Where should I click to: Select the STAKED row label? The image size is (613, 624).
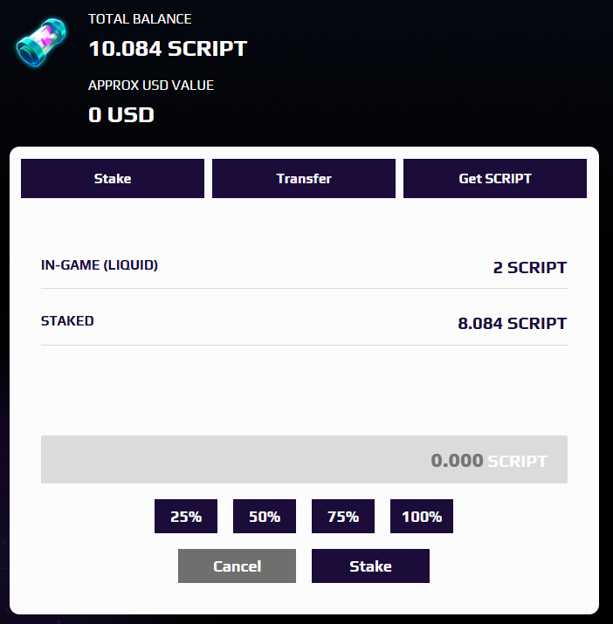pos(67,321)
